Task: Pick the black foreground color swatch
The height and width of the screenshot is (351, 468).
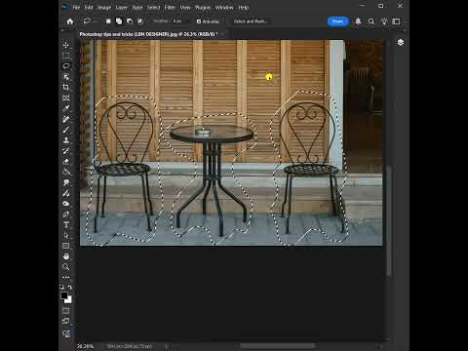Action: (x=64, y=295)
